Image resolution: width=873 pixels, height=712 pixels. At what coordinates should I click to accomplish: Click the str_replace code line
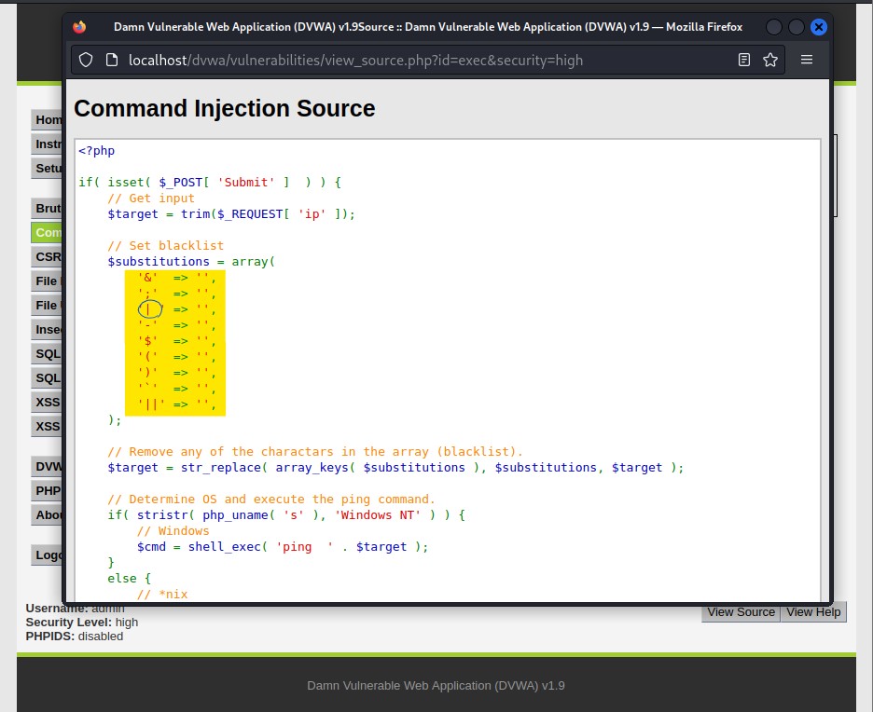click(395, 467)
